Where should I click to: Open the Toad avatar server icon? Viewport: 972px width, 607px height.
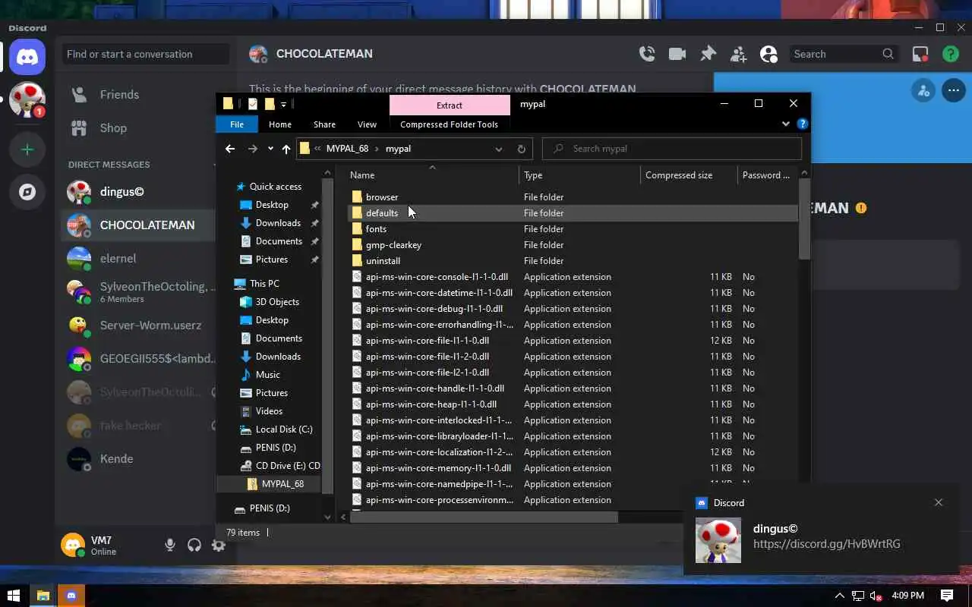point(27,100)
